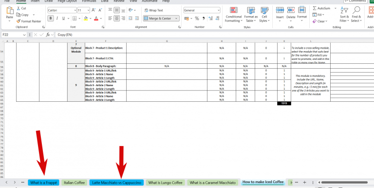The height and width of the screenshot is (188, 374).
Task: Toggle Italic formatting button
Action: (x=57, y=19)
